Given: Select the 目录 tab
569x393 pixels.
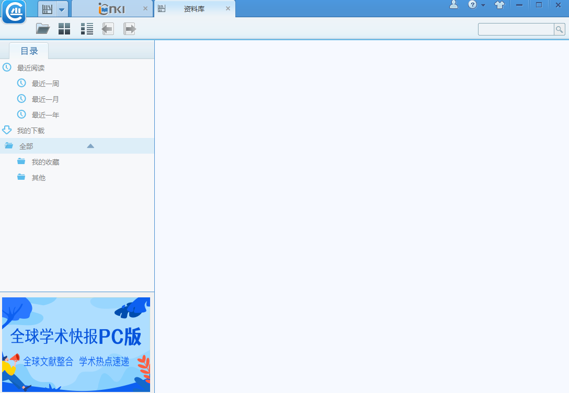Looking at the screenshot, I should pos(29,51).
